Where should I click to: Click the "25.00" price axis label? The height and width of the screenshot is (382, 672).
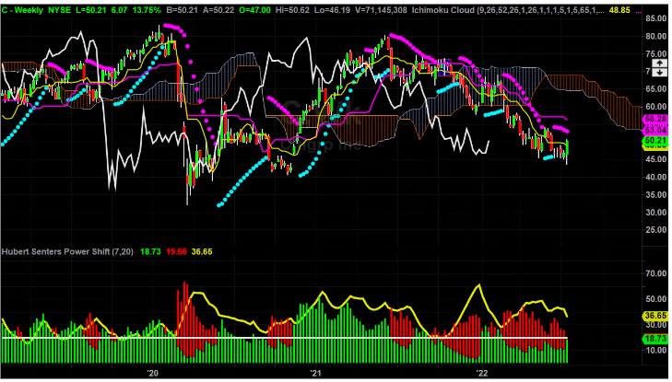(655, 230)
